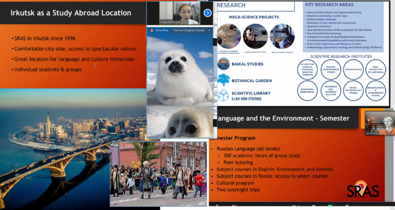This screenshot has height=210, width=395.
Task: Select Yulia Elokhina's video thumbnail
Action: point(180,13)
